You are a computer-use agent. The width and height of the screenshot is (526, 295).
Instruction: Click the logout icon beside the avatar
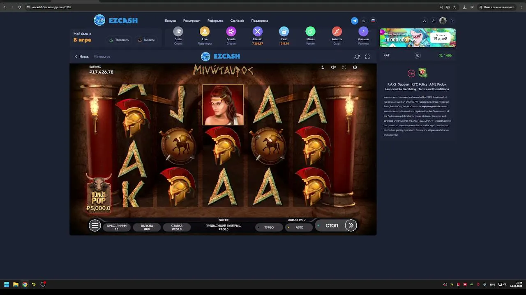pyautogui.click(x=452, y=20)
